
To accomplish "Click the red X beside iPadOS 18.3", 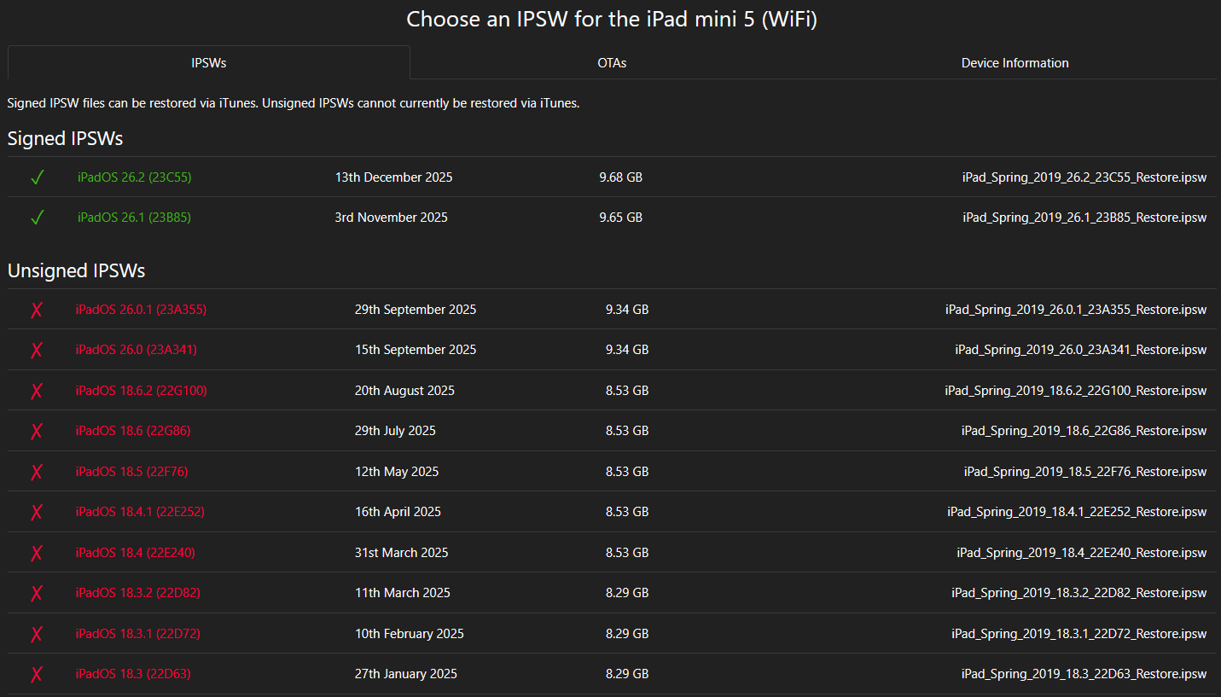I will (x=37, y=674).
